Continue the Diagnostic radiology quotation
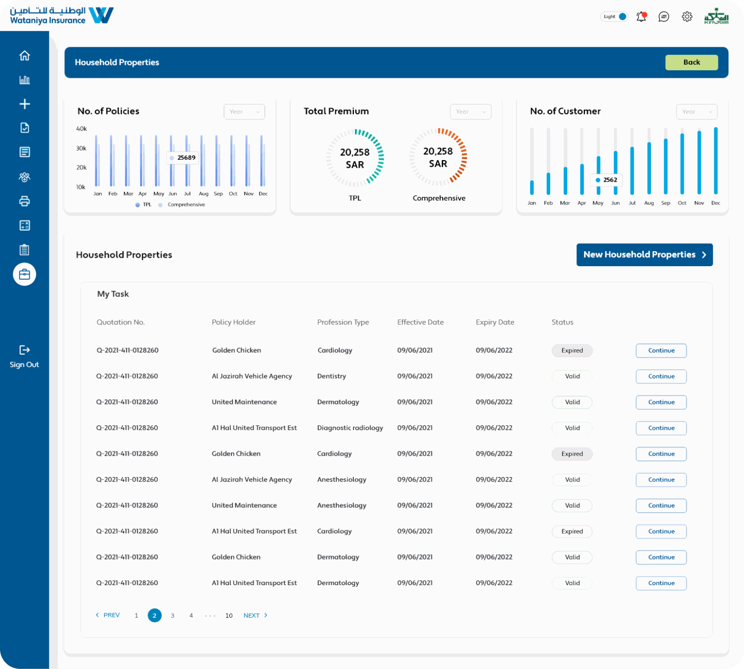 pos(661,428)
